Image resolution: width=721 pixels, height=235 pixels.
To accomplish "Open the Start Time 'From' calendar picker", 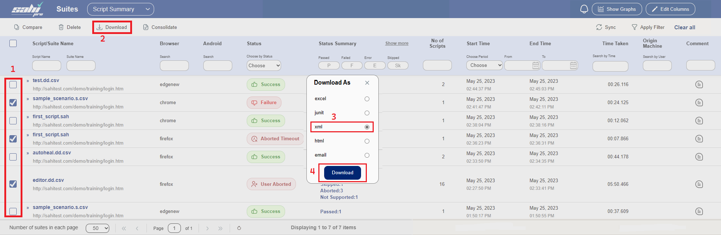I will [536, 65].
